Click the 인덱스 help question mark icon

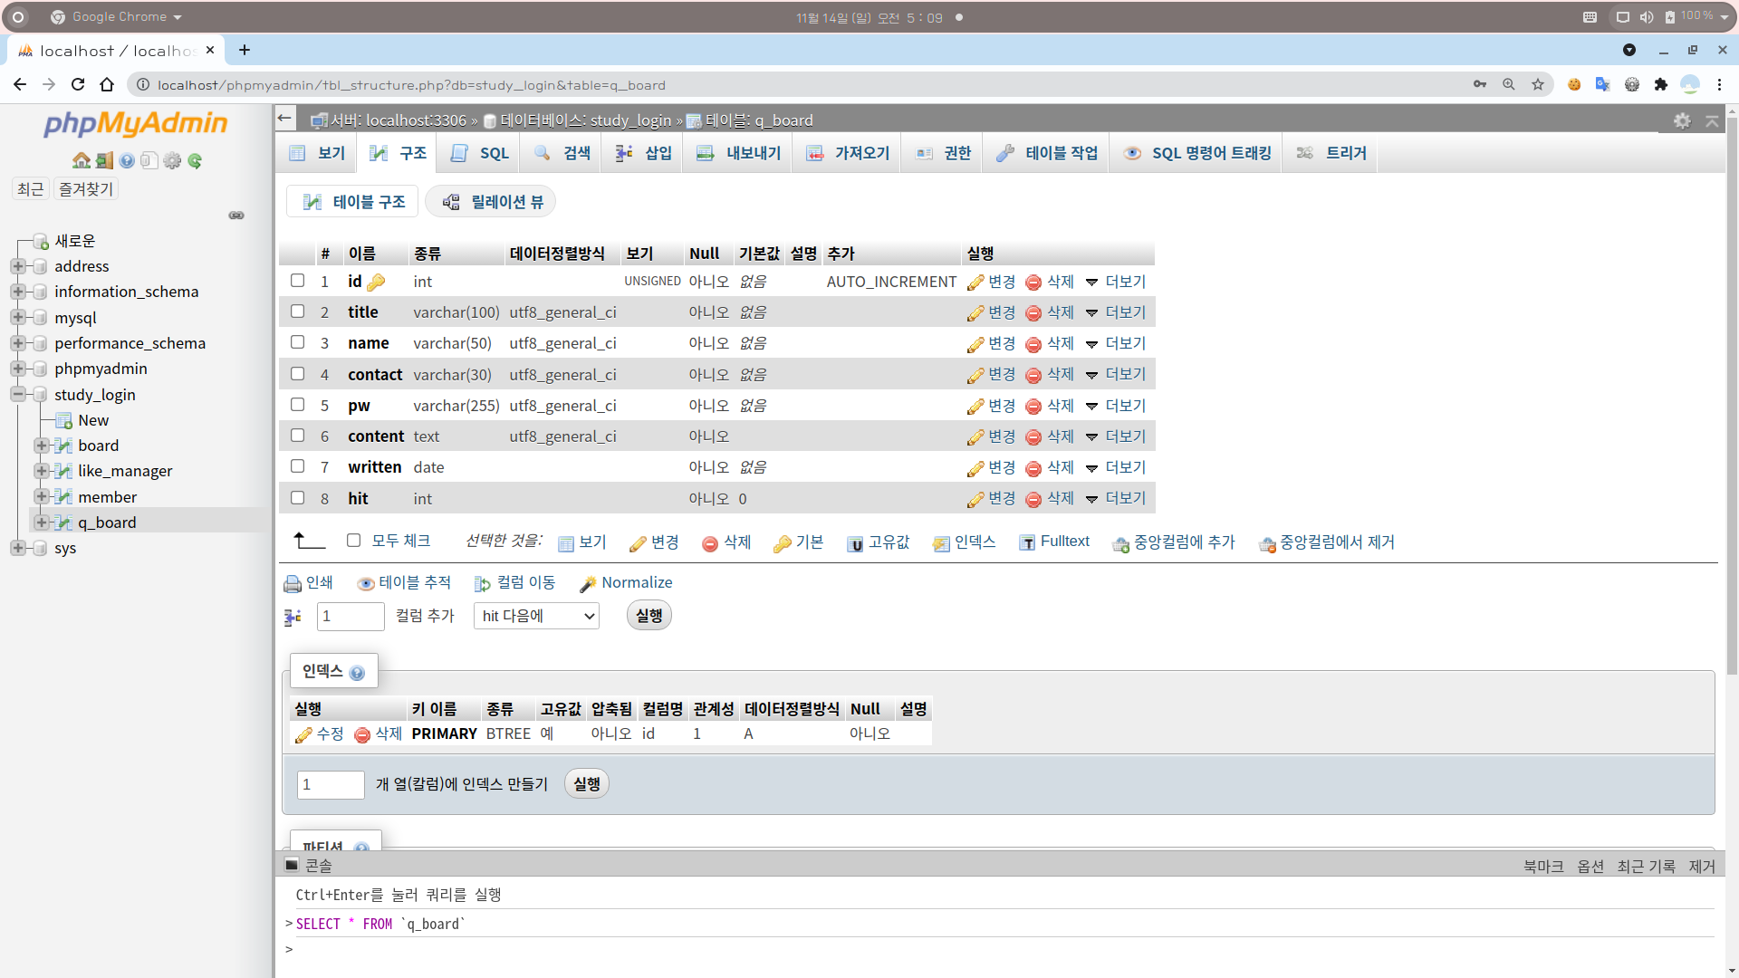pos(357,673)
